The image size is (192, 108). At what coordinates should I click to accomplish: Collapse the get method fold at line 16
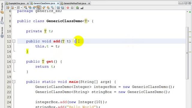(14, 61)
